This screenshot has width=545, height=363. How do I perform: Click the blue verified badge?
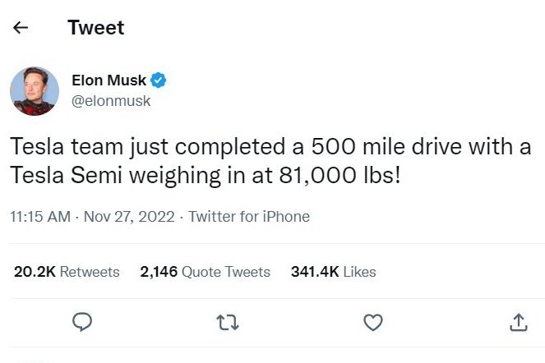pos(159,80)
